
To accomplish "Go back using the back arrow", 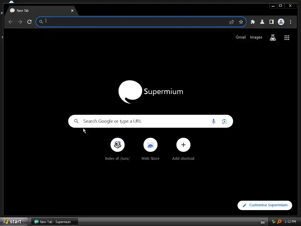I will (x=11, y=22).
